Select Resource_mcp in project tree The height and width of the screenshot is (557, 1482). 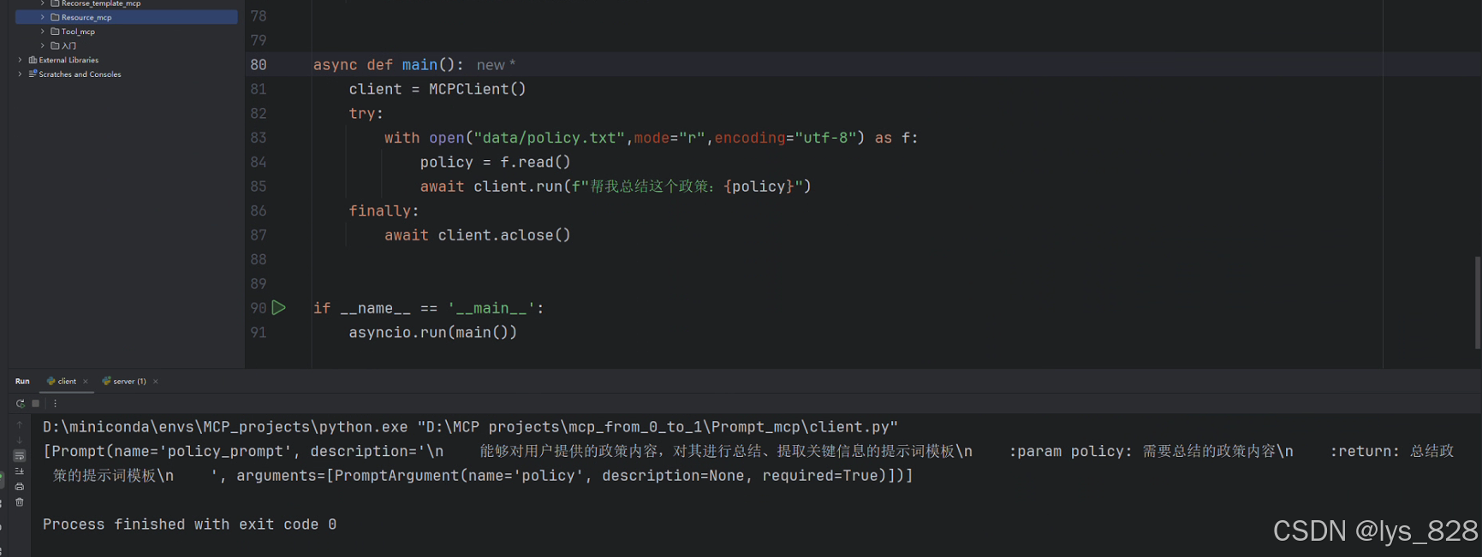[x=86, y=17]
